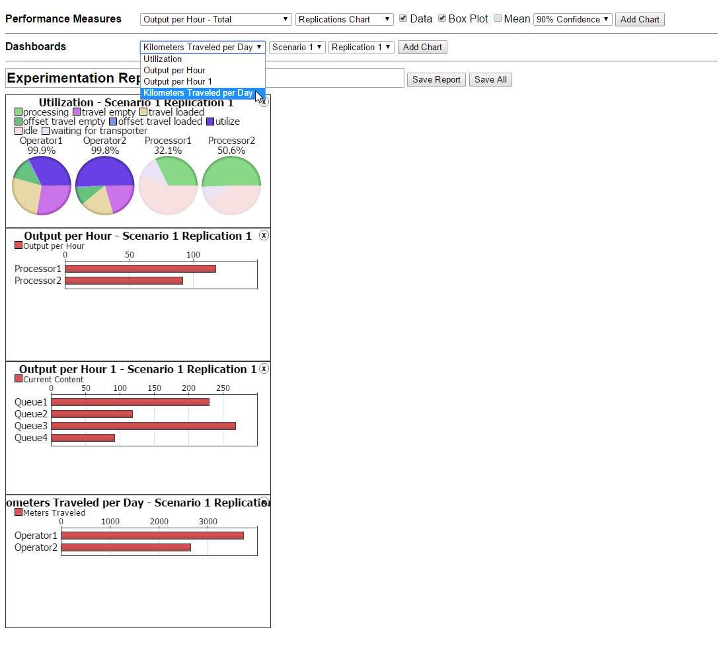Close the Utilization chart panel

click(264, 102)
